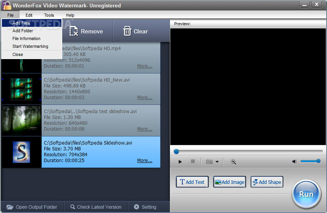Image resolution: width=327 pixels, height=213 pixels.
Task: Click the Duration: 00:00:08 text
Action: (64, 129)
